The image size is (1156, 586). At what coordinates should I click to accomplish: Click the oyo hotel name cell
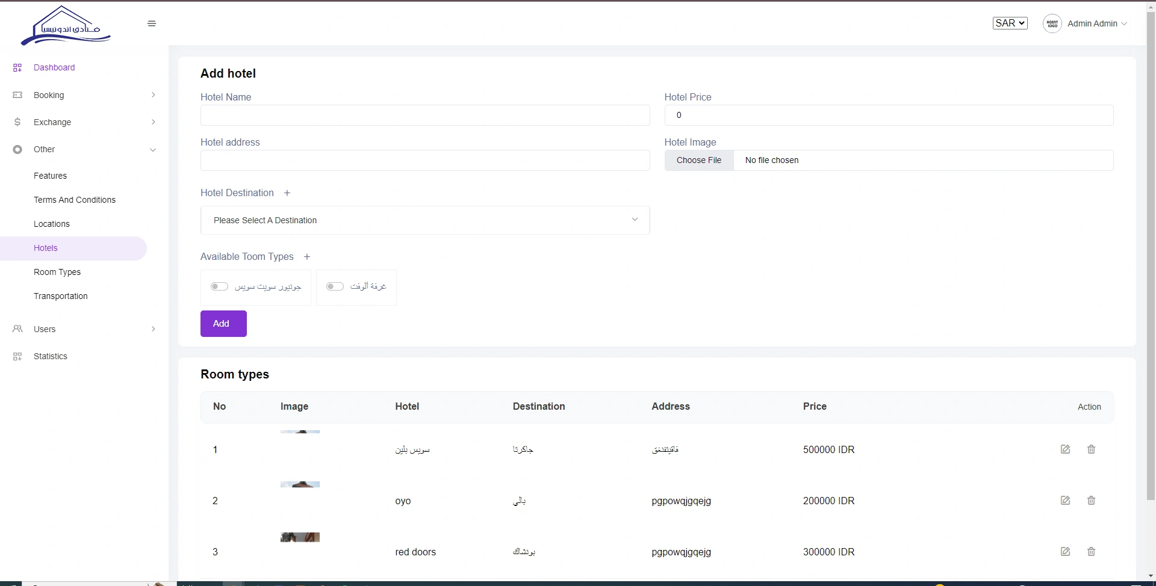[403, 501]
